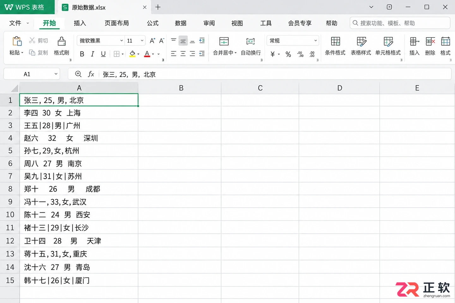Select row 8 header

click(10, 189)
